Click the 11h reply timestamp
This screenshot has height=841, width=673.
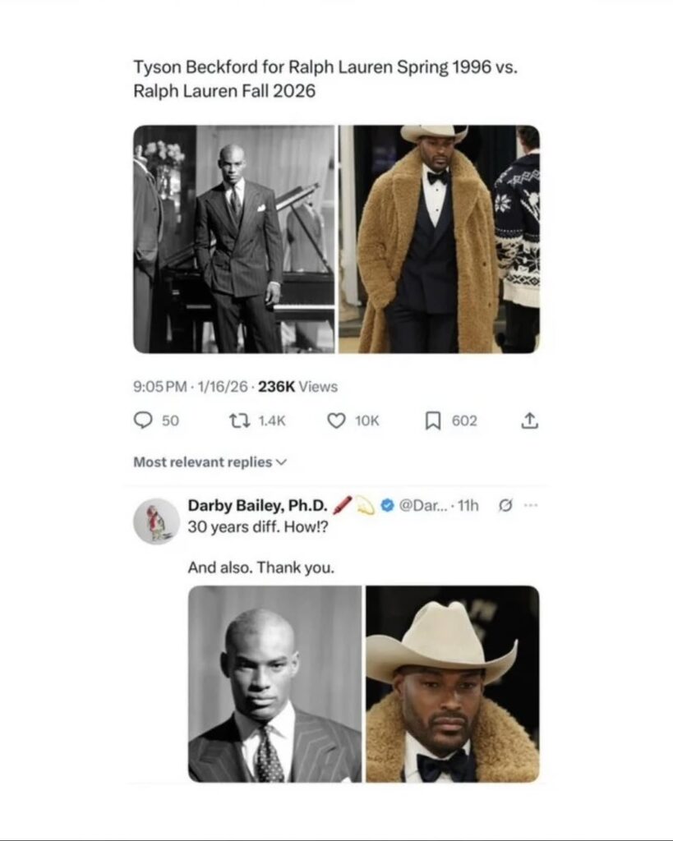468,506
